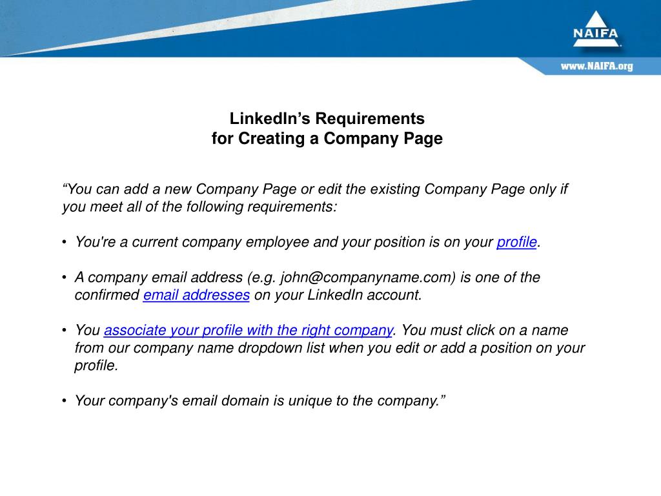This screenshot has width=661, height=496.
Task: Click the text "from our company name dropdown list"
Action: [200, 349]
